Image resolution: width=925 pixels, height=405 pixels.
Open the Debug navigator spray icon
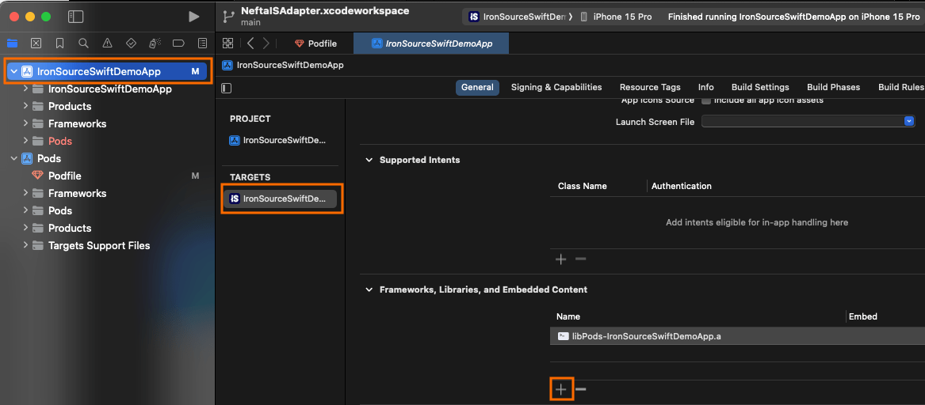[x=155, y=43]
